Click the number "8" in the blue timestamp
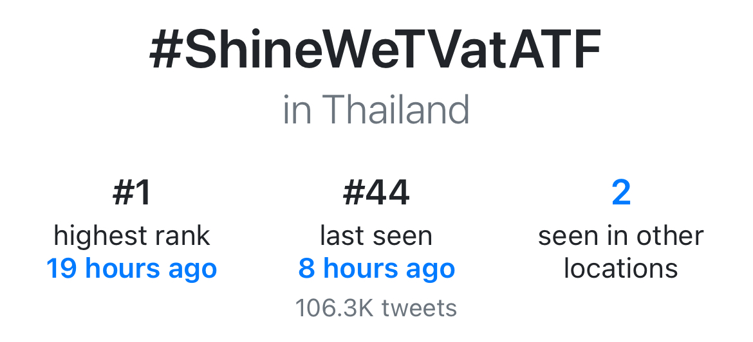This screenshot has height=342, width=753. (x=307, y=269)
